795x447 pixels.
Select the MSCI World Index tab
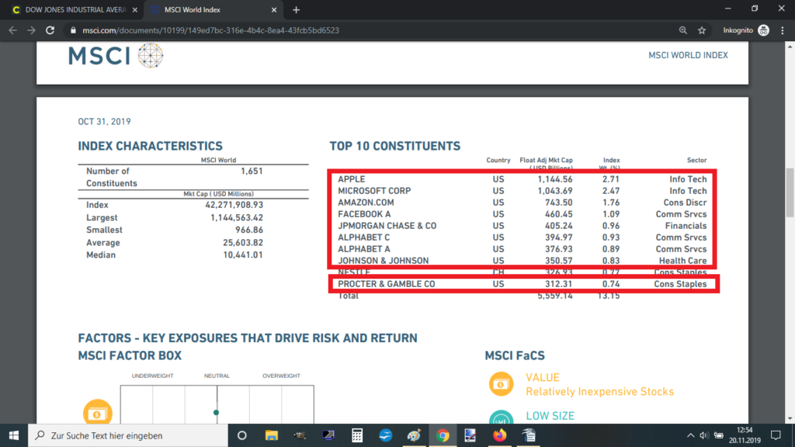point(214,9)
